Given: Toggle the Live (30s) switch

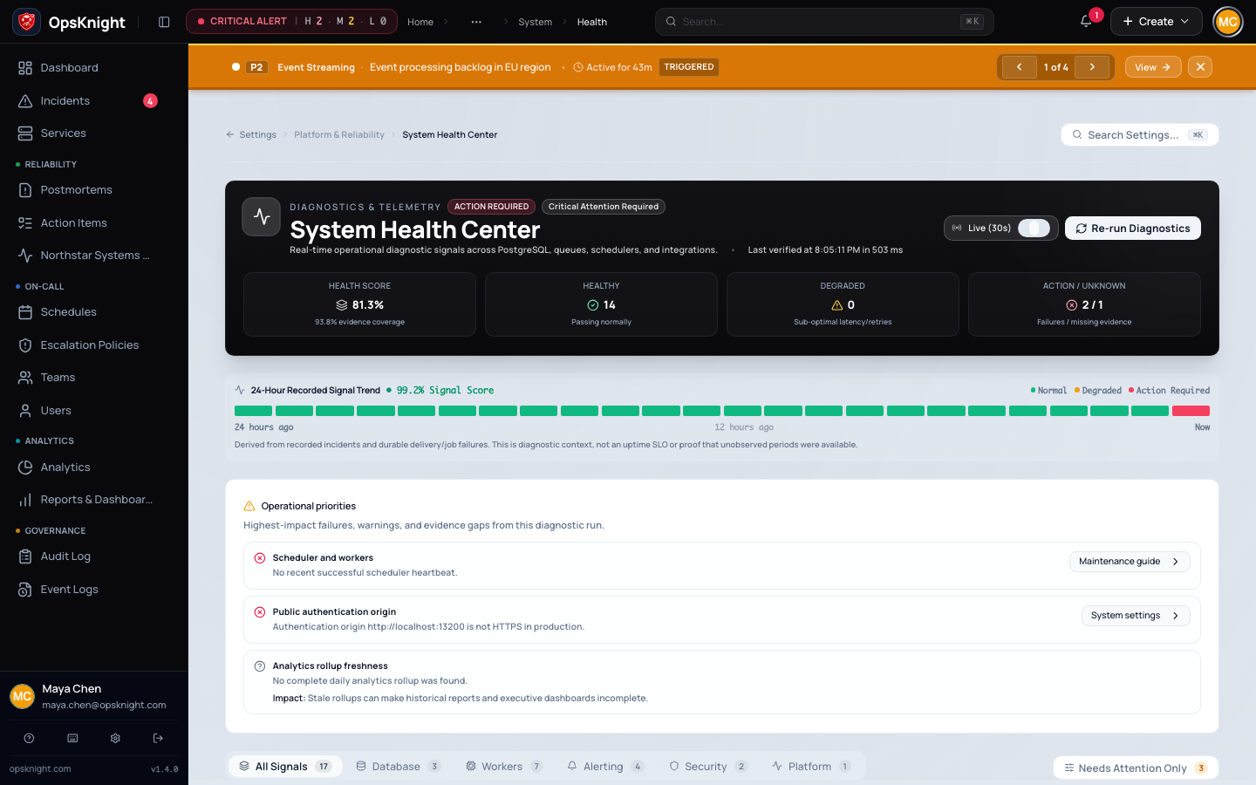Looking at the screenshot, I should pyautogui.click(x=1034, y=228).
